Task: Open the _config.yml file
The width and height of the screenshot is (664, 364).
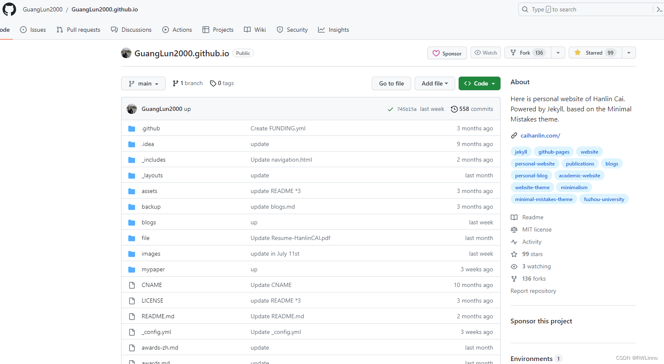Action: tap(156, 332)
